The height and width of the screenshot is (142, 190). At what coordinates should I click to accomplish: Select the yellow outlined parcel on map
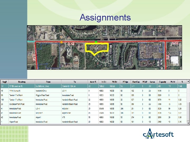[x=97, y=49]
